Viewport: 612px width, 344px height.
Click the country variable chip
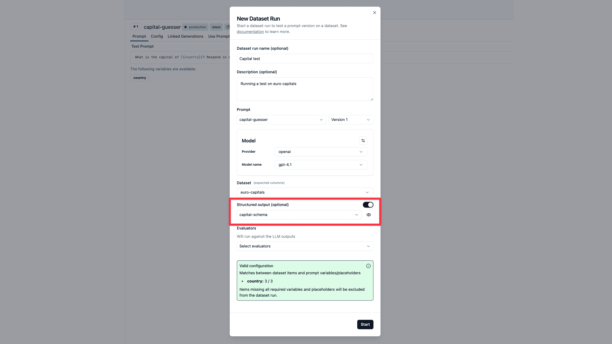[x=139, y=78]
